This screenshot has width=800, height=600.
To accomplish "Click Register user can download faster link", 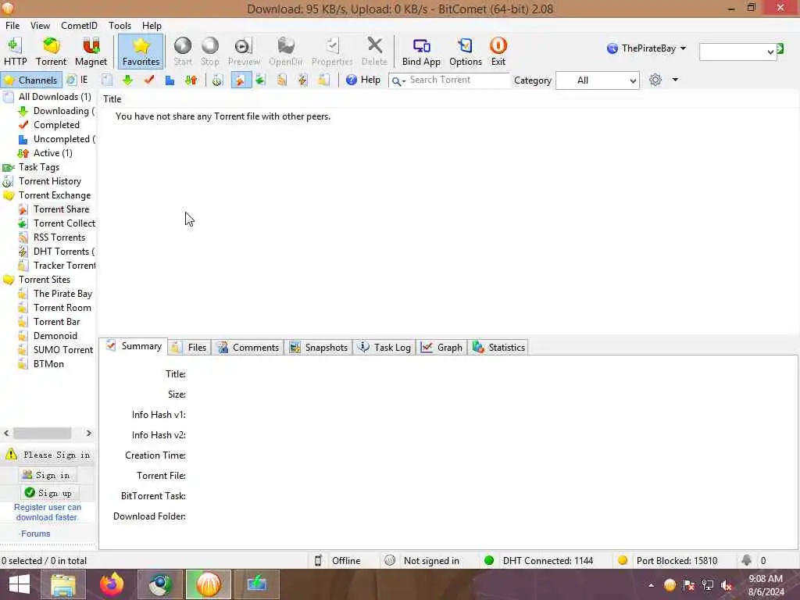I will coord(48,512).
